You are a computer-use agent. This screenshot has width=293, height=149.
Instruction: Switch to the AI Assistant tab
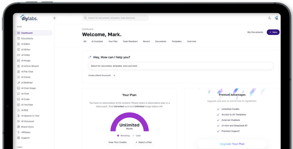click(97, 41)
